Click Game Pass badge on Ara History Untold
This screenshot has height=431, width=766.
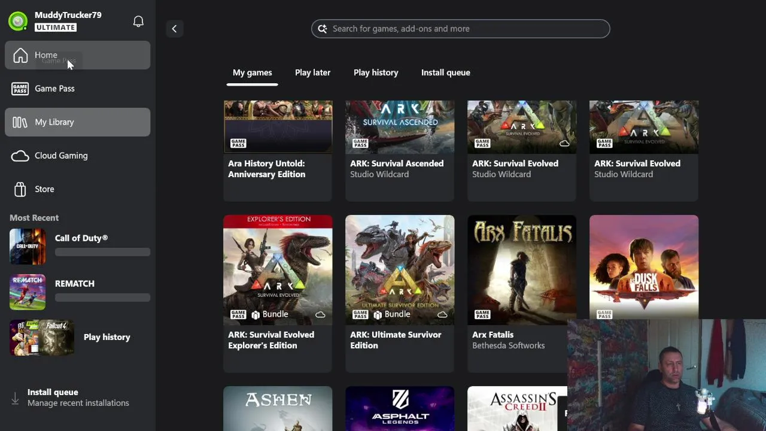[x=238, y=143]
